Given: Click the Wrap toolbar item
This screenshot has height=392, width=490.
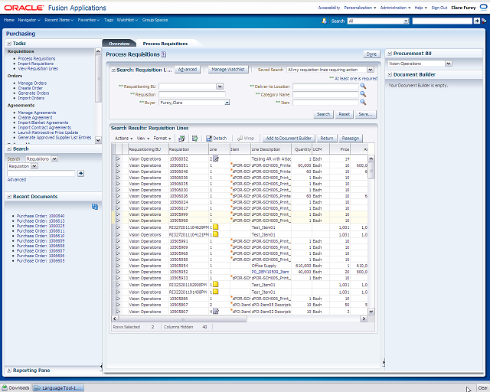Looking at the screenshot, I should [x=246, y=138].
